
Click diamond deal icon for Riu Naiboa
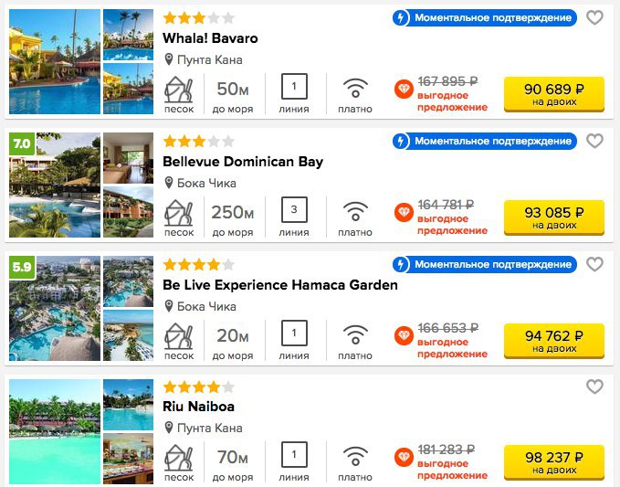(404, 458)
